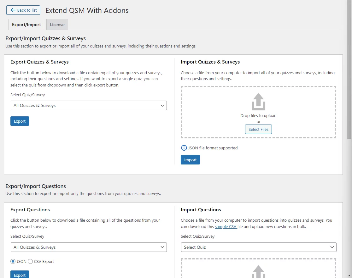Screen dimensions: 352x278
Task: Select the CSV Export radio button
Action: pos(30,261)
